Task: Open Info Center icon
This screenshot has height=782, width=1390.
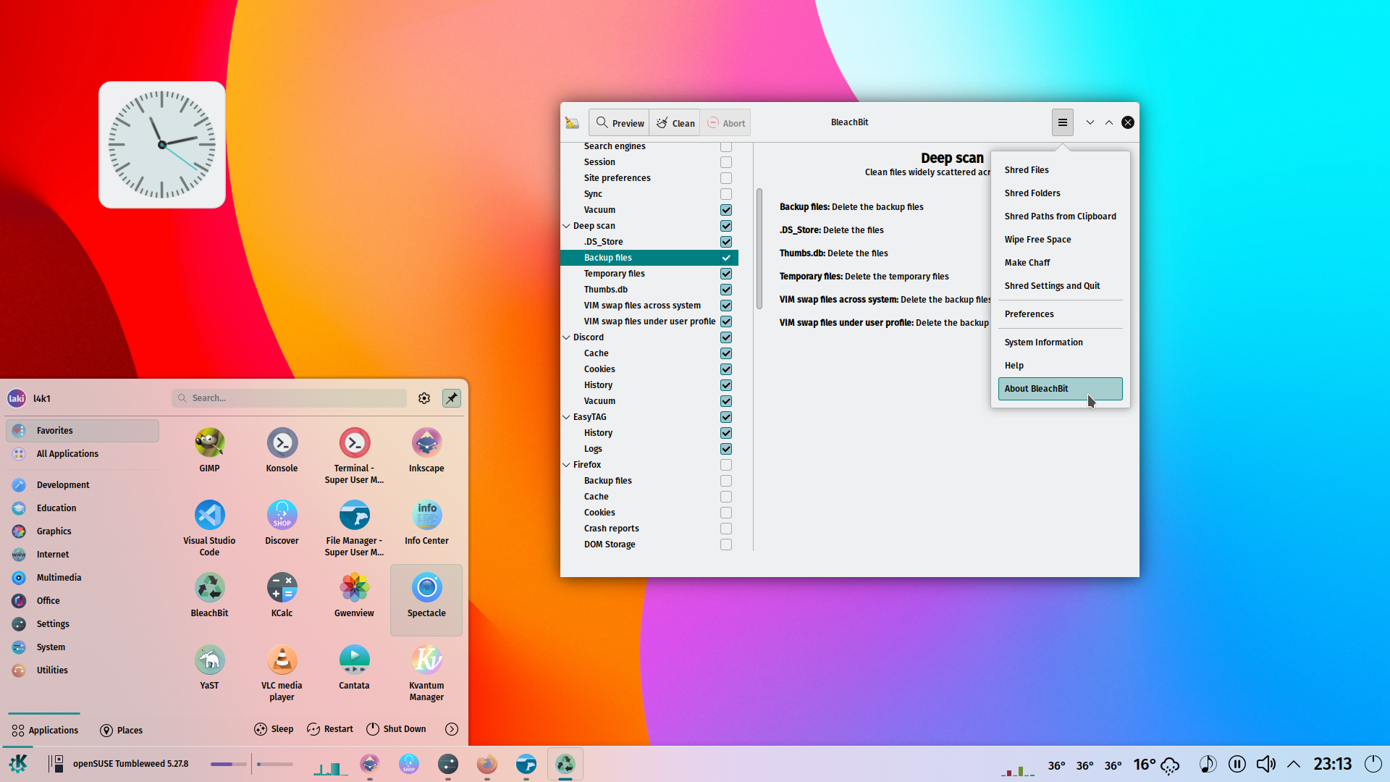Action: pyautogui.click(x=426, y=523)
